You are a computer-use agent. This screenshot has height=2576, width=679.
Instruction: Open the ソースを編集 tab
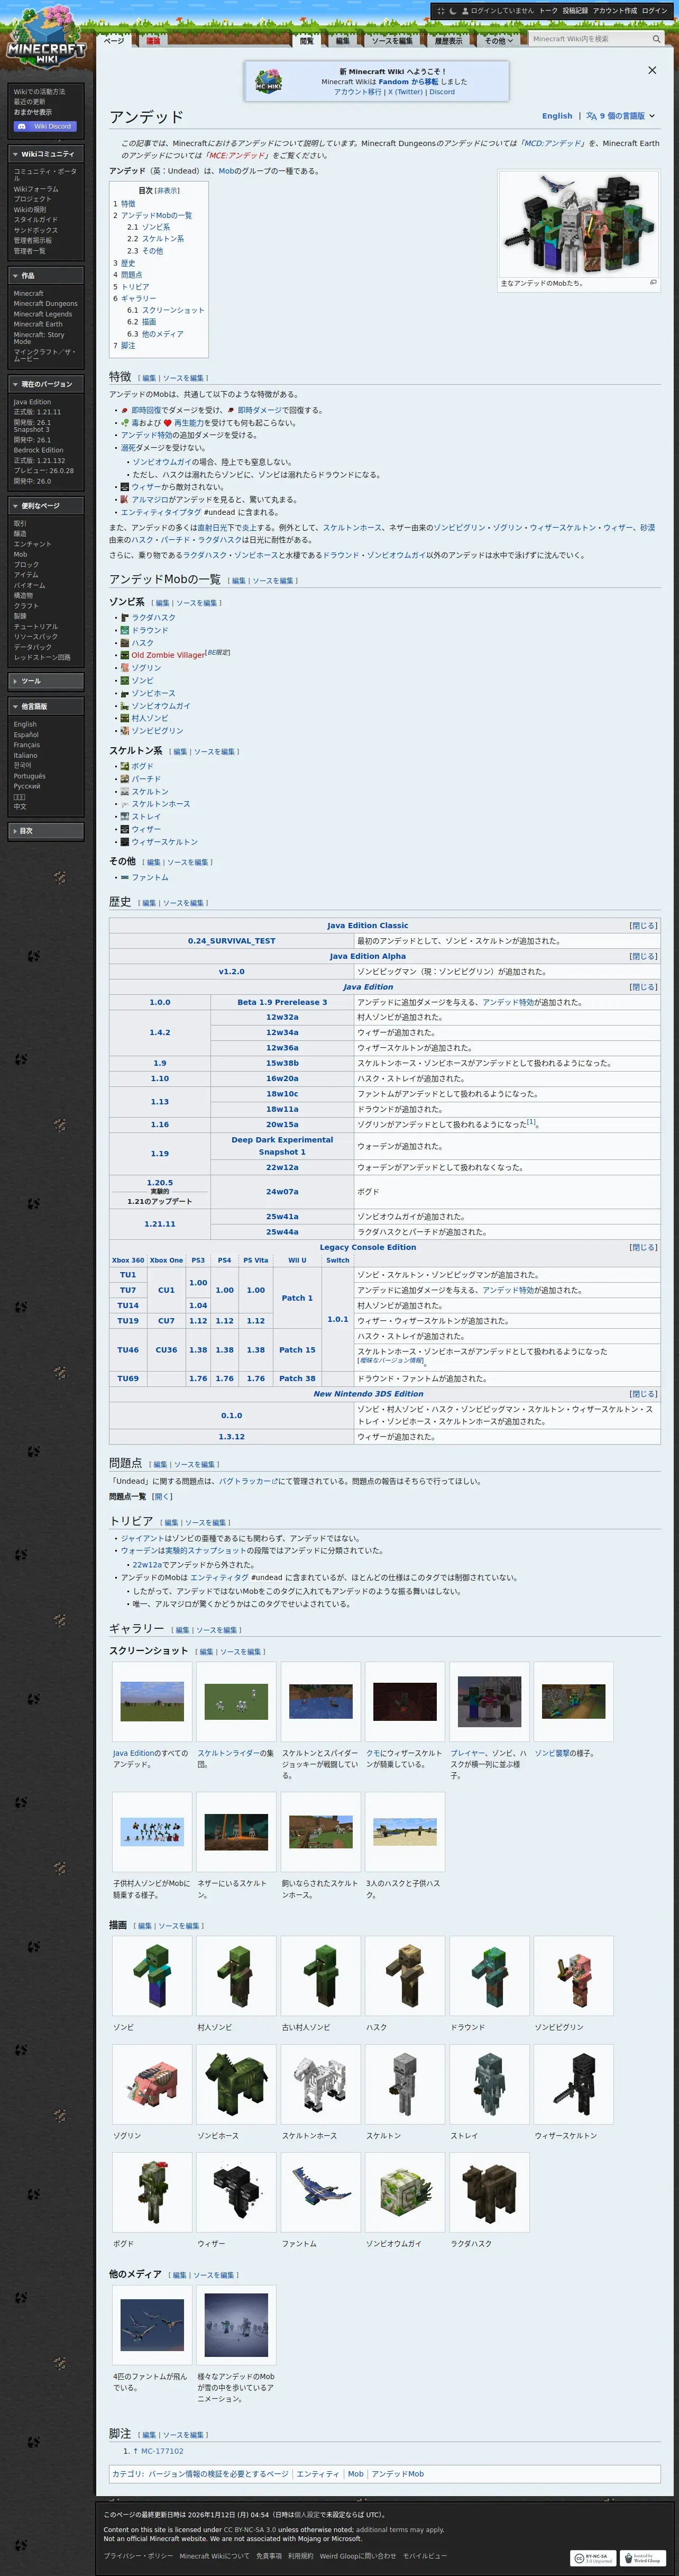point(392,40)
